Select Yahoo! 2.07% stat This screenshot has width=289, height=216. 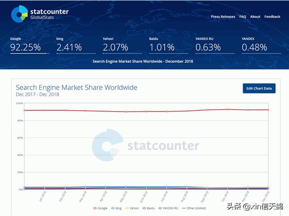(x=122, y=45)
